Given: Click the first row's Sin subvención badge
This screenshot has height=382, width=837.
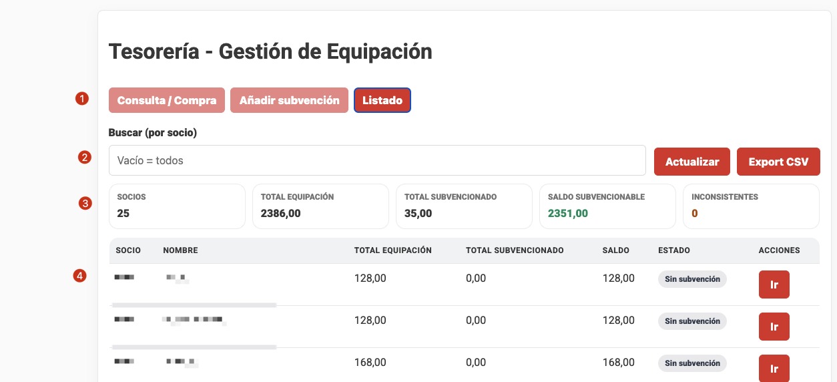Looking at the screenshot, I should click(x=692, y=279).
